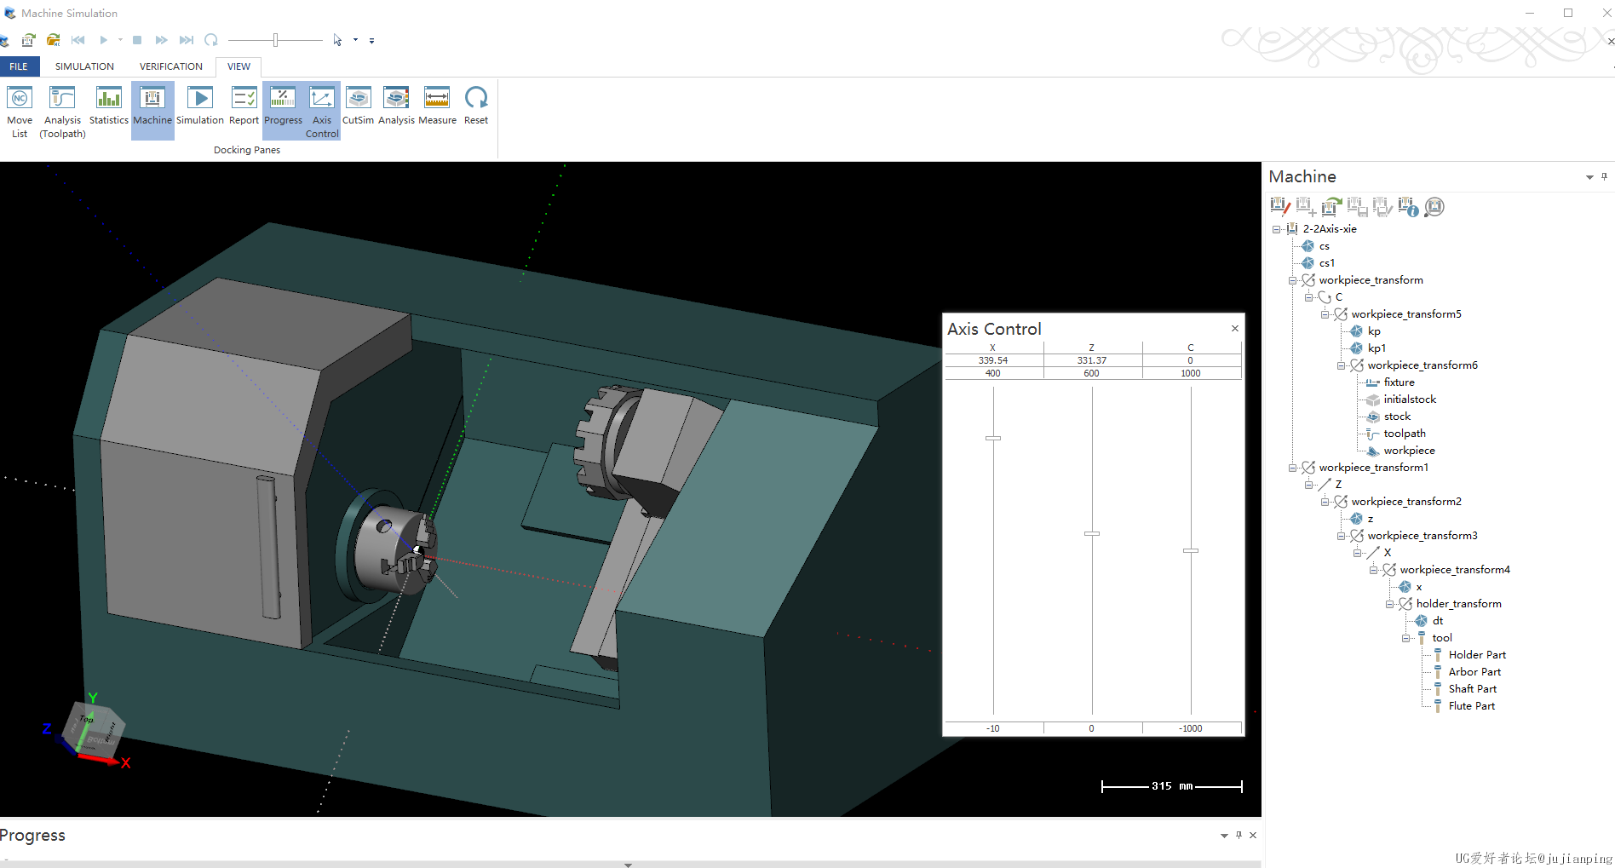Collapse the 2-2Axis-xie root node
This screenshot has height=868, width=1615.
click(1276, 229)
